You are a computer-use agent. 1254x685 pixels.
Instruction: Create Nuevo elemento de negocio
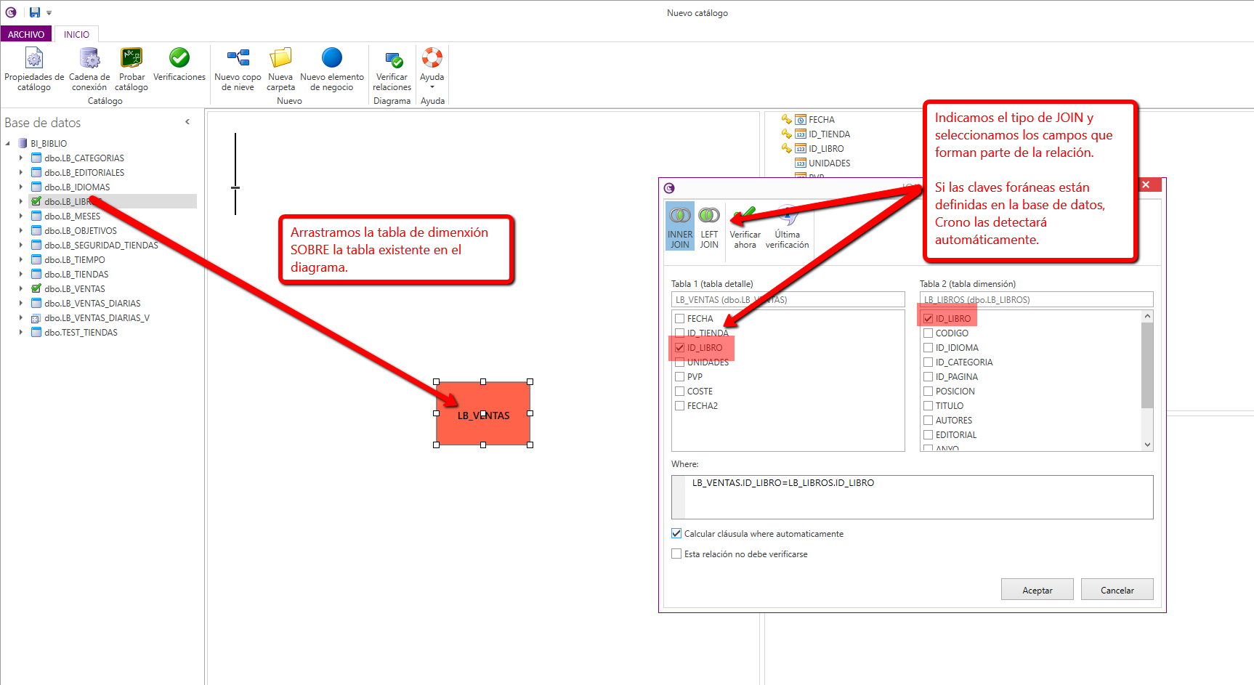tap(331, 69)
